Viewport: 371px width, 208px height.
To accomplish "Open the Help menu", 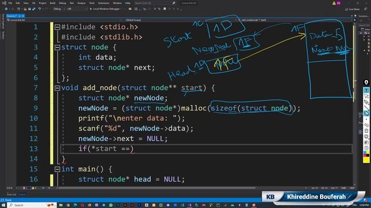I will click(x=128, y=3).
